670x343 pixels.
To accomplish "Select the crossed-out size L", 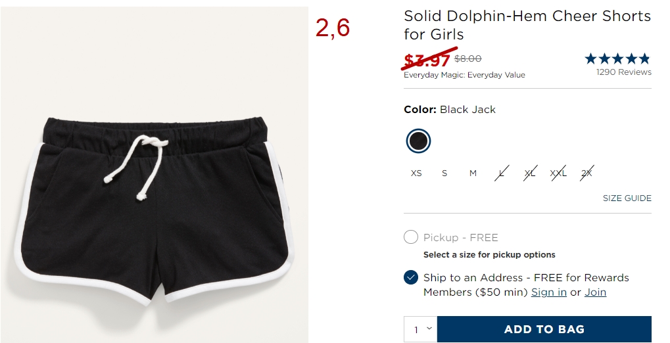I will [x=502, y=173].
